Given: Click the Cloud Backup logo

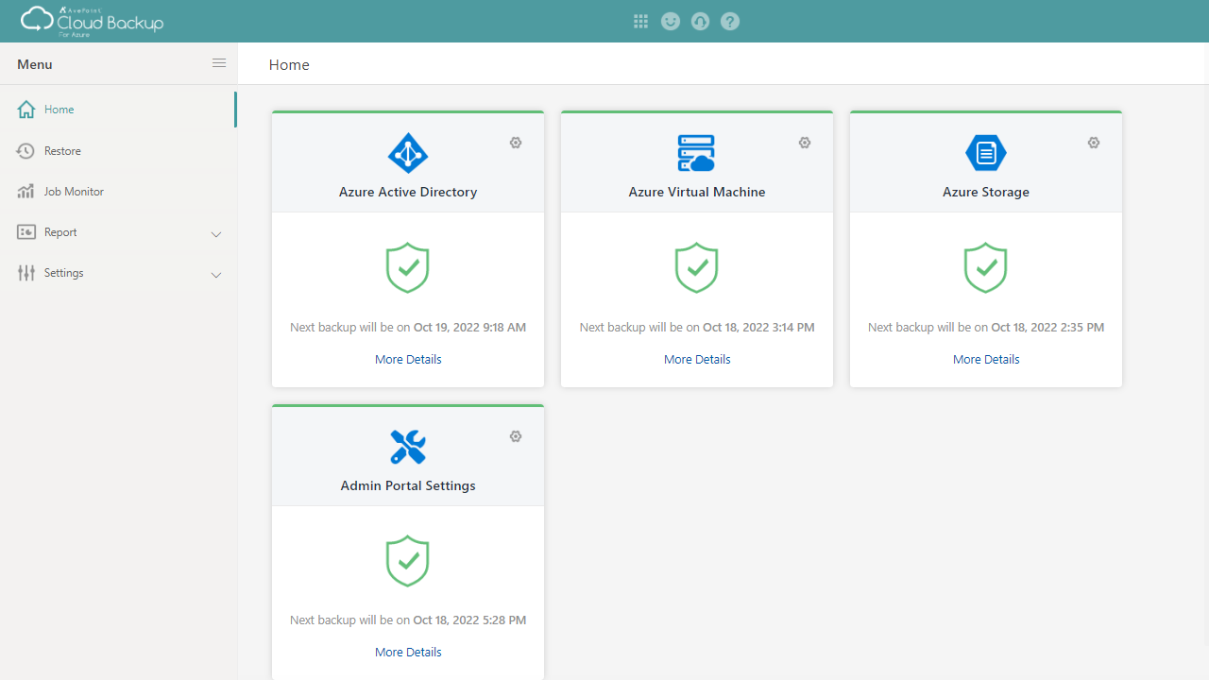Looking at the screenshot, I should coord(93,21).
